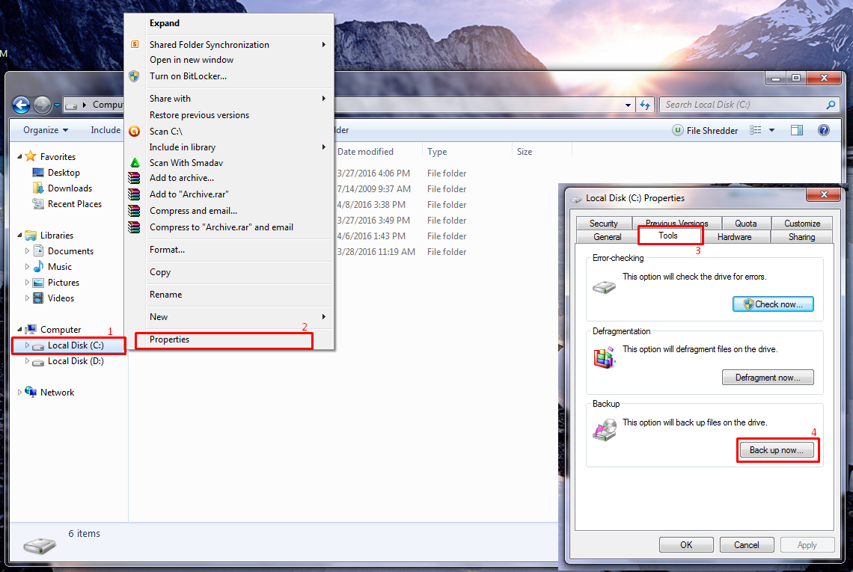Click the Shared Folder Synchronization menu icon
The width and height of the screenshot is (853, 572).
point(135,45)
